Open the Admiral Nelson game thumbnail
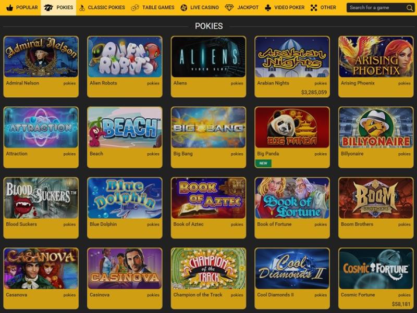Image resolution: width=417 pixels, height=313 pixels. [x=41, y=57]
